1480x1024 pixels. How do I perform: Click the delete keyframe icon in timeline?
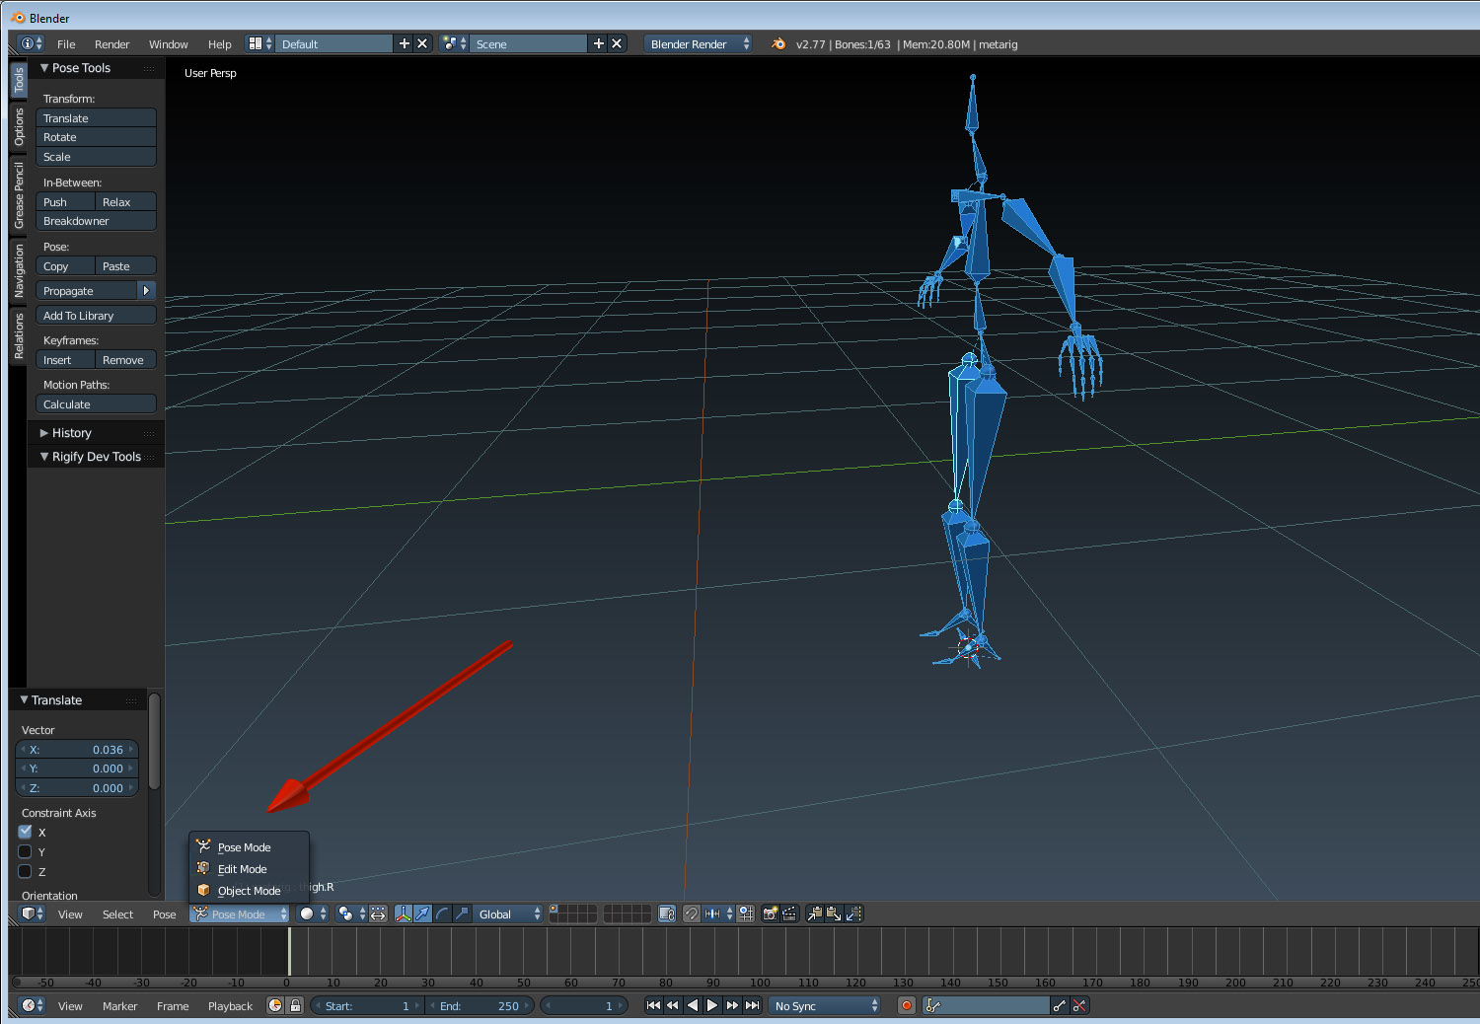coord(1079,1005)
